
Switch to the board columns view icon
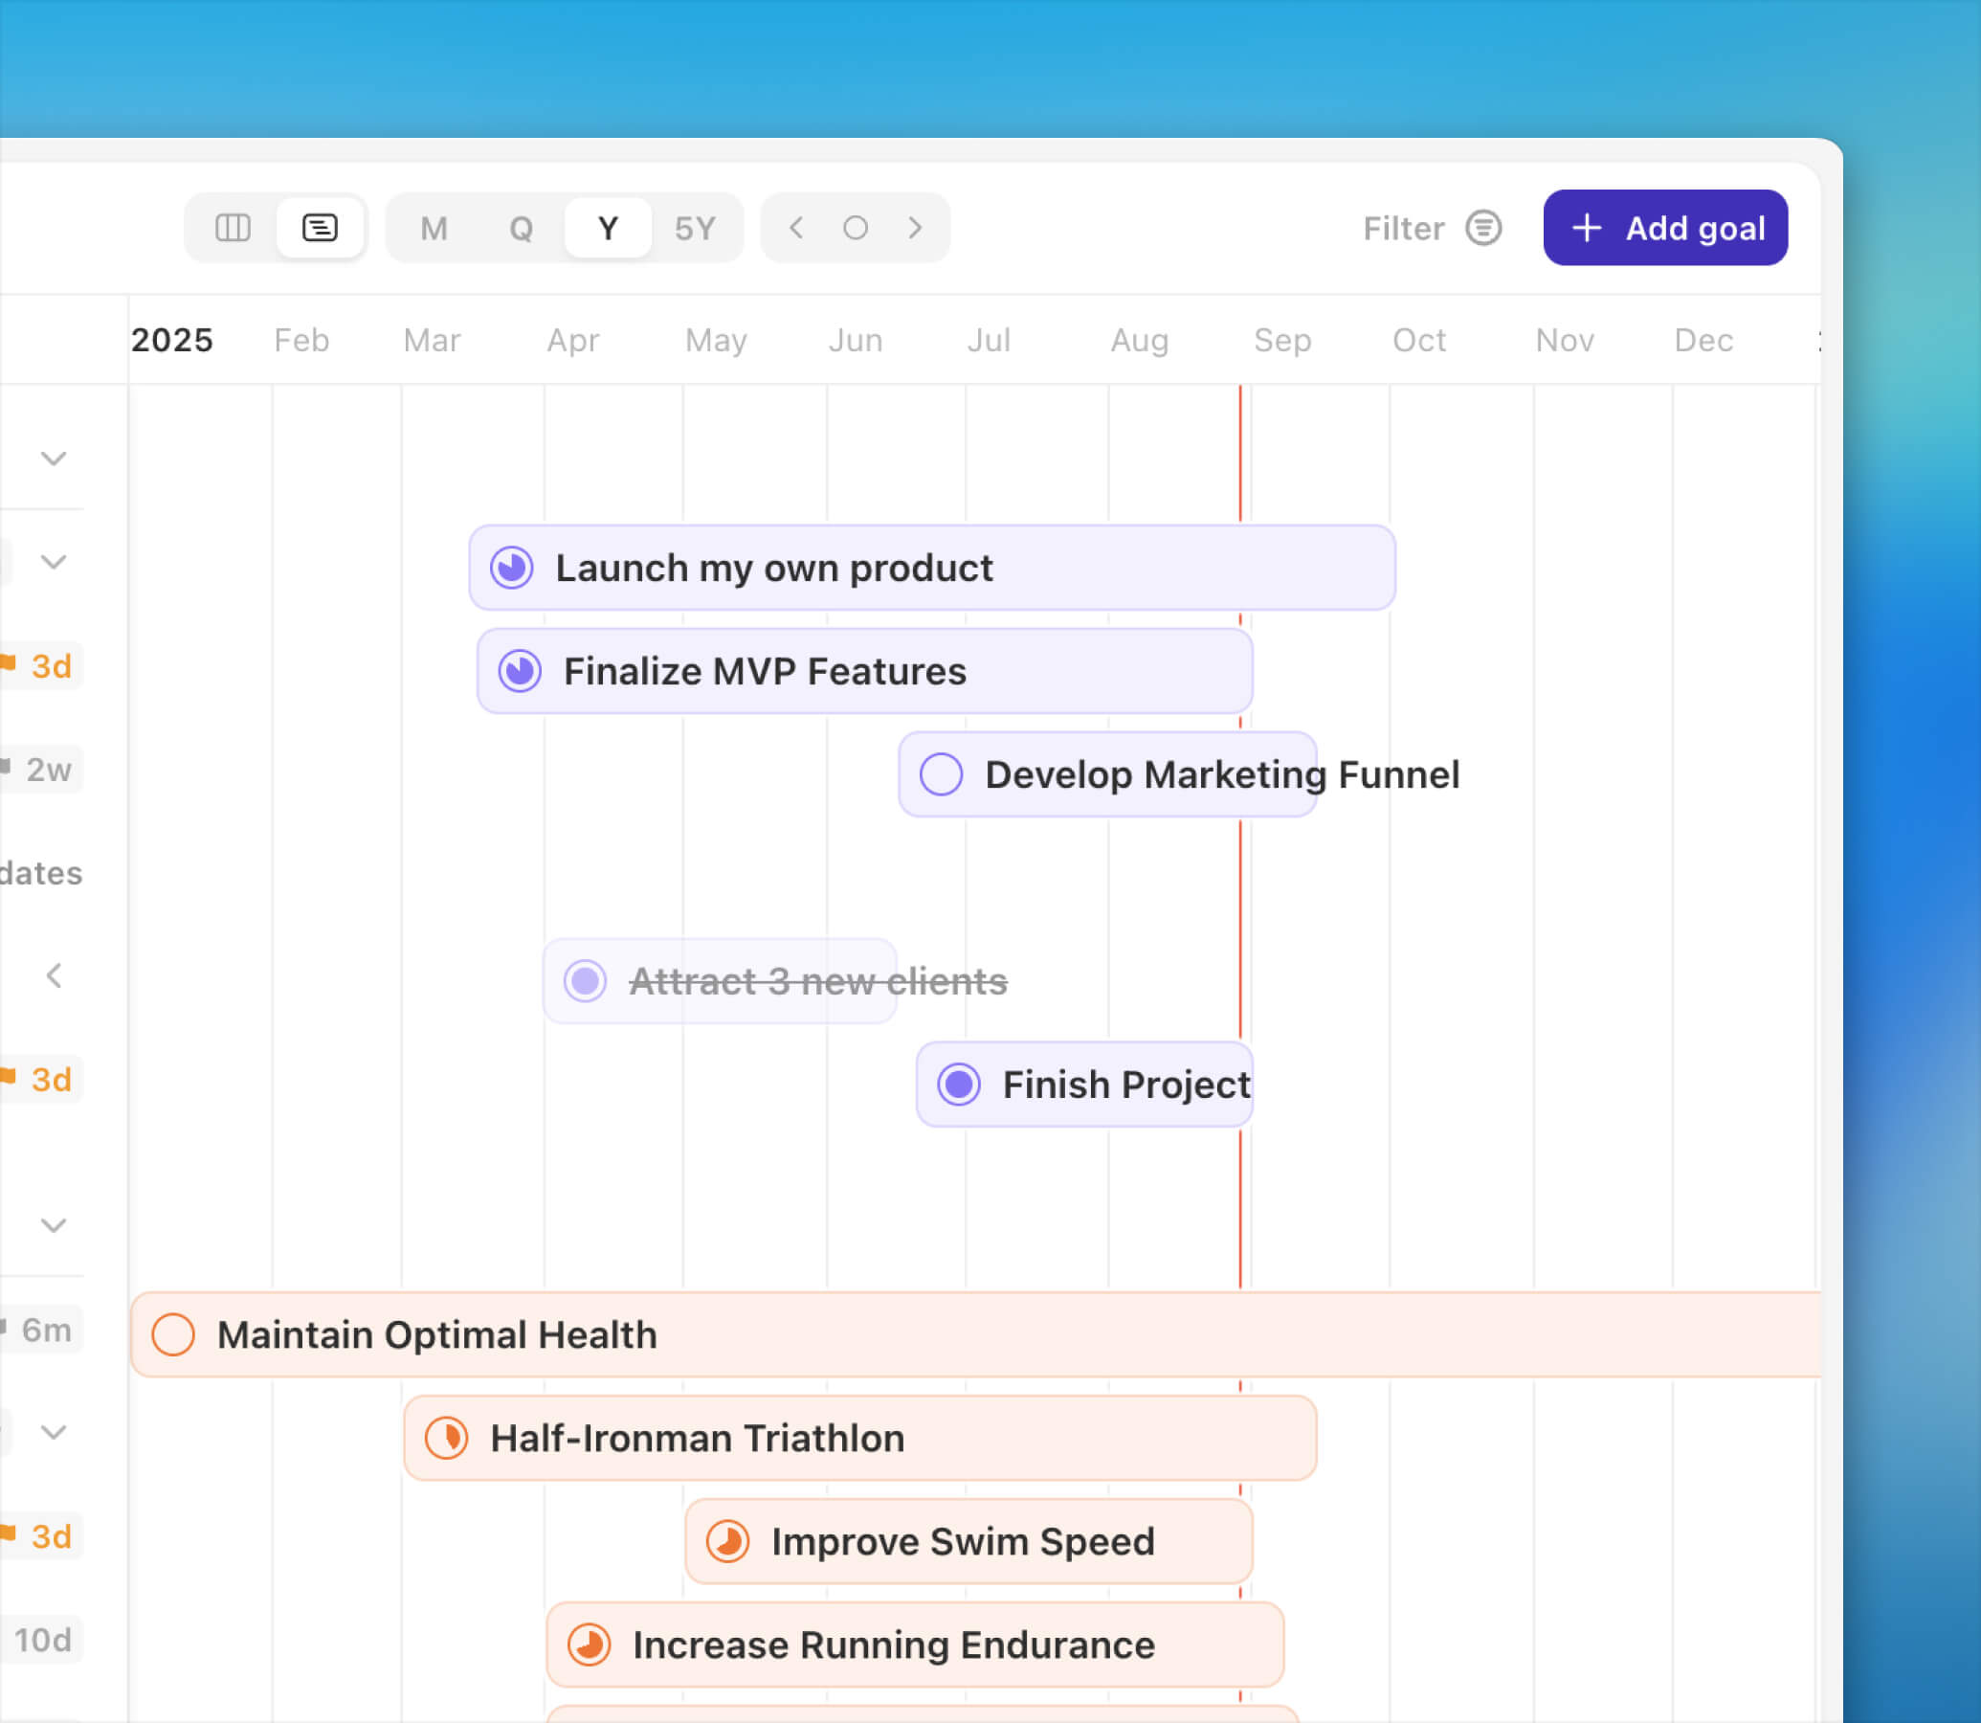(233, 228)
